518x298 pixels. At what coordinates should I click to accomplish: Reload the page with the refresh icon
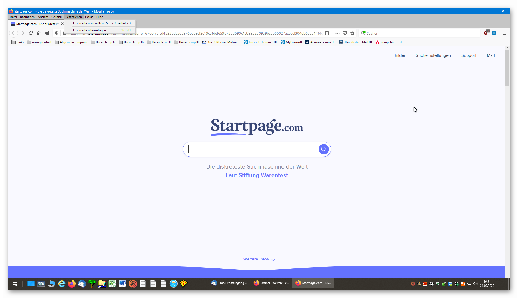tap(31, 33)
